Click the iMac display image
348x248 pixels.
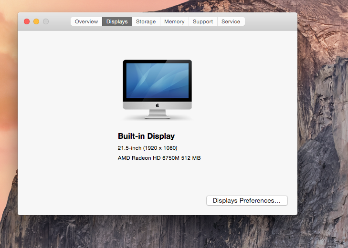(158, 89)
